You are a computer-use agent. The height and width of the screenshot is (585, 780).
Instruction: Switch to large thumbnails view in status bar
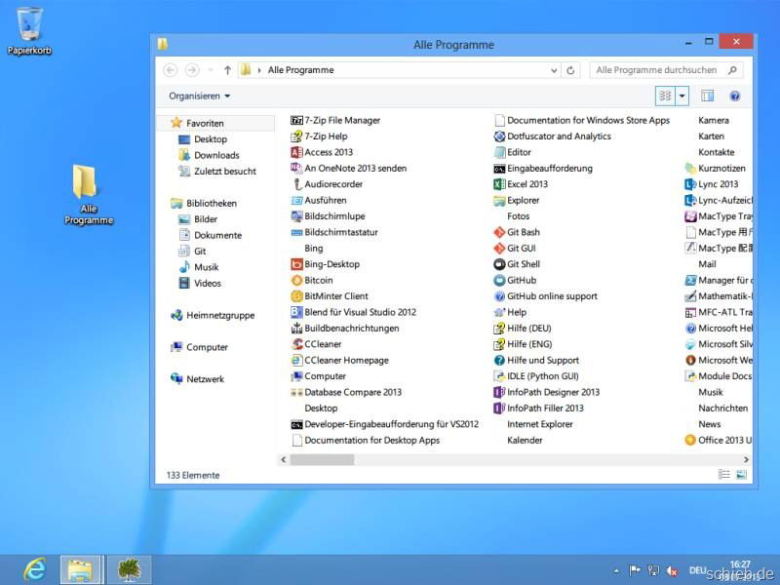point(743,475)
